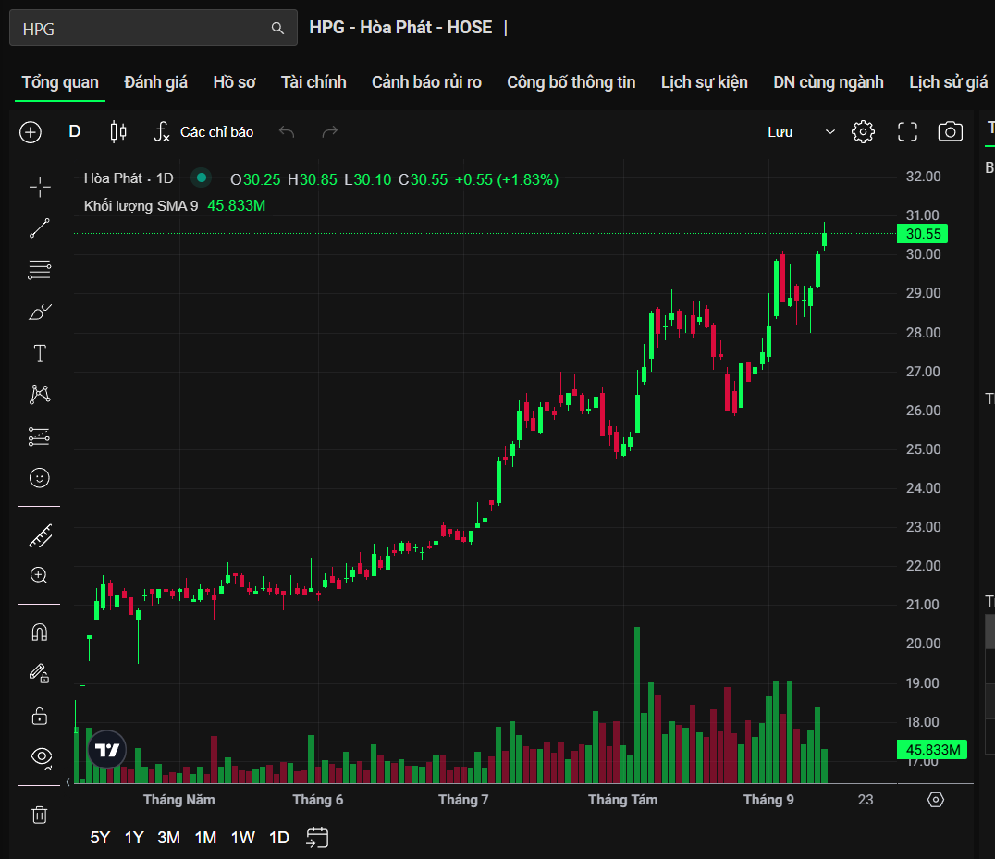Set range to 1D
Image resolution: width=995 pixels, height=859 pixels.
(279, 838)
